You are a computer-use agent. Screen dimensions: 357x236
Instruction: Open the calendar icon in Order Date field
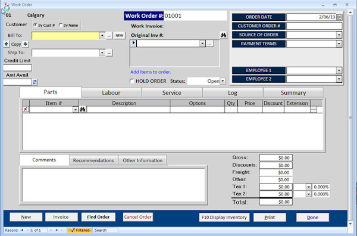point(339,17)
